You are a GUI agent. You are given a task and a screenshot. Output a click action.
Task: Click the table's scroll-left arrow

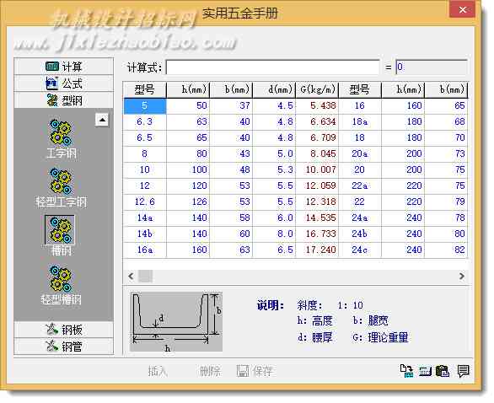[x=131, y=277]
